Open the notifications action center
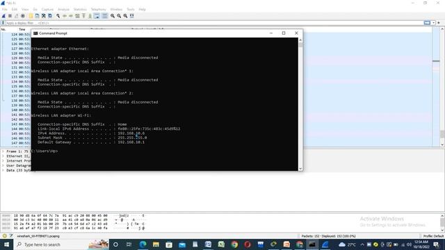Screen dimensions: 445x250 [x=437, y=244]
